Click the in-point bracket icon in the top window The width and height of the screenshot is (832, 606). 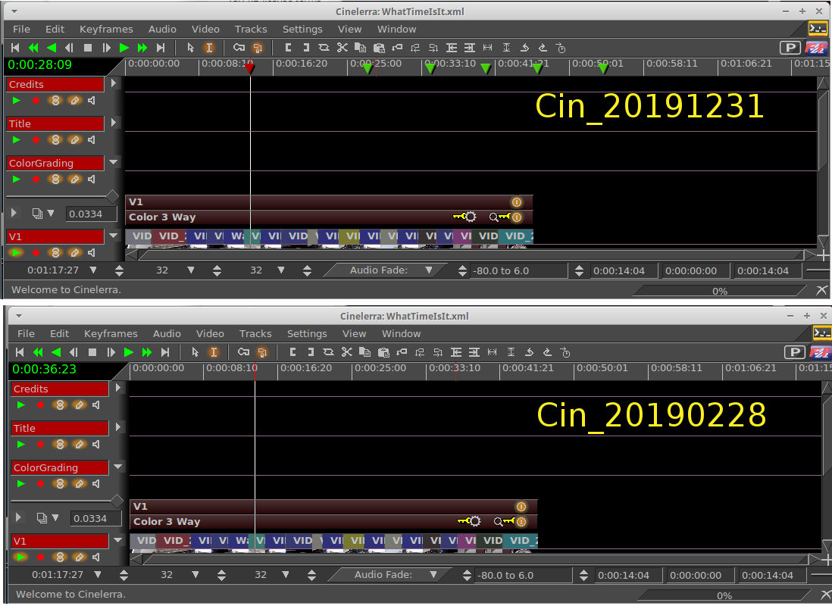pos(288,48)
